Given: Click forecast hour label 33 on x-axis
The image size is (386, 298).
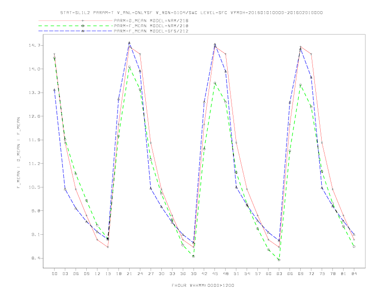Looking at the screenshot, I should pyautogui.click(x=172, y=274).
